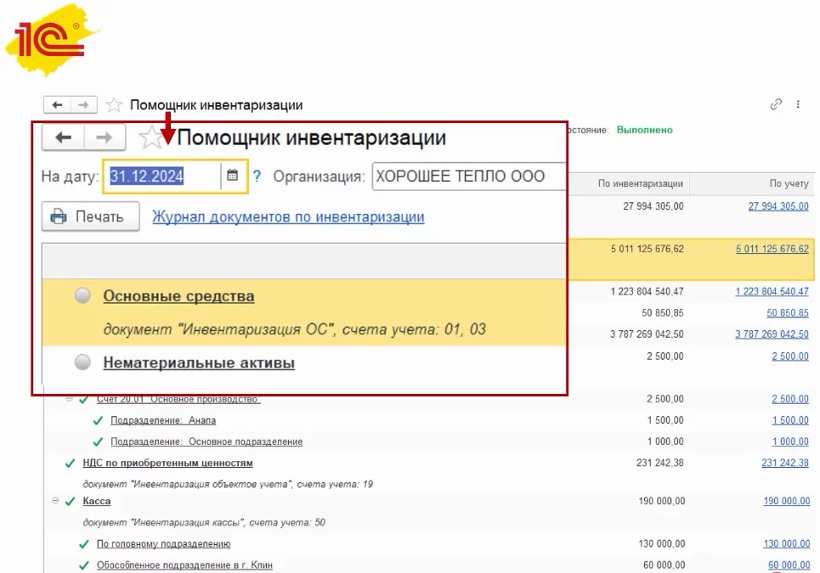Collapse the Касса tree branch
The height and width of the screenshot is (573, 820).
[x=54, y=500]
